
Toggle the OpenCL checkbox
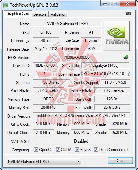[36, 150]
